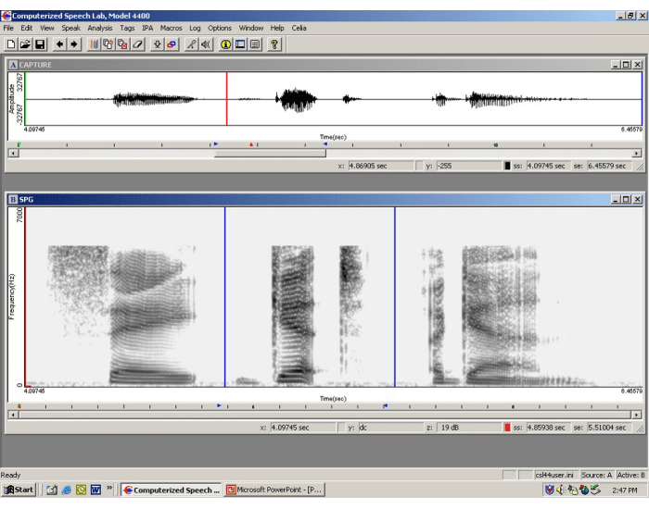
Task: Open the Analysis menu
Action: coord(100,28)
